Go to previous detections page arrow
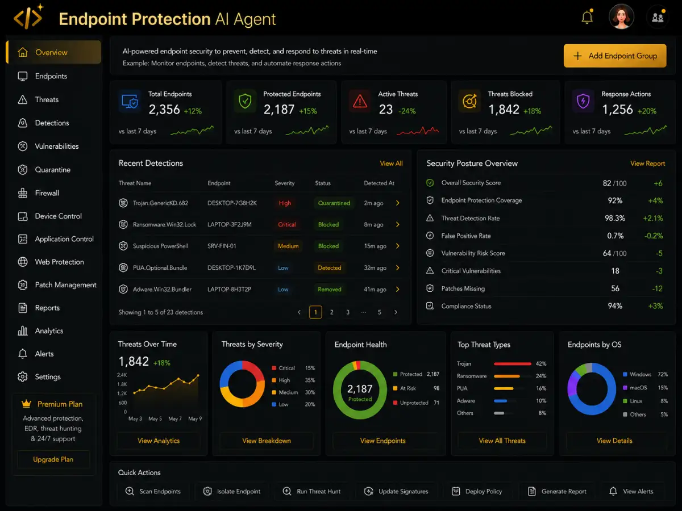Image resolution: width=682 pixels, height=511 pixels. (x=300, y=312)
